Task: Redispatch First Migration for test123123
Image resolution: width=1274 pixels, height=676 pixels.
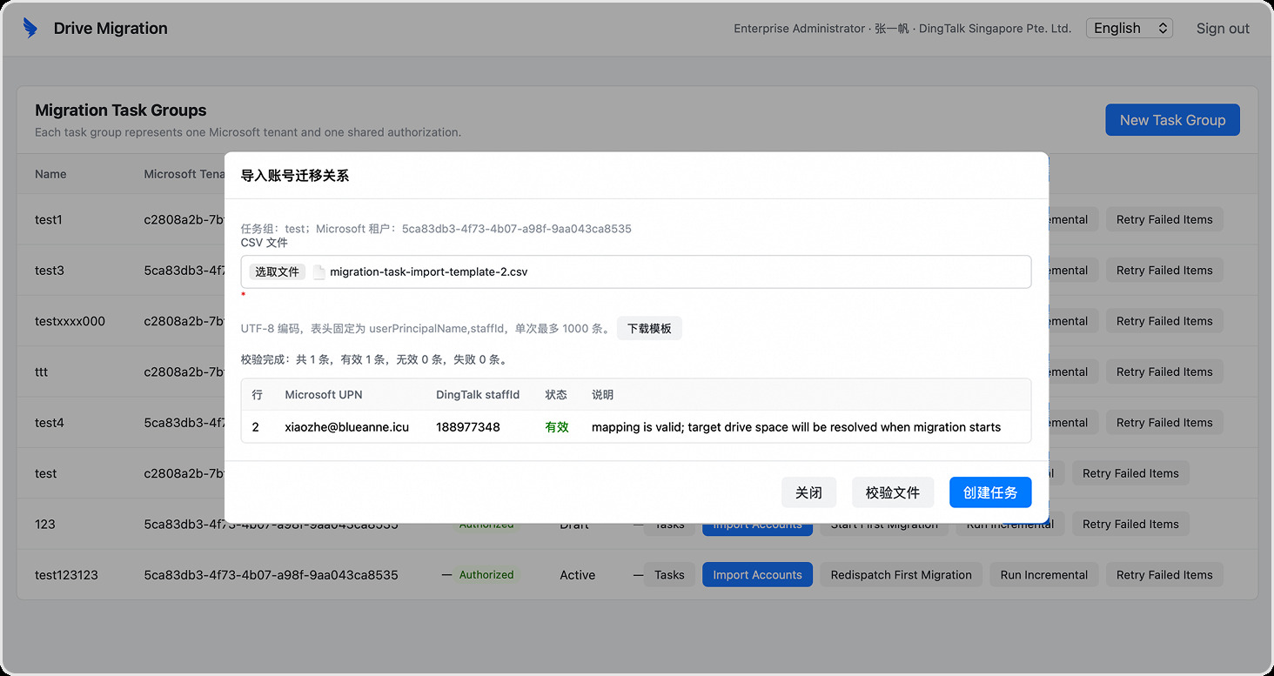Action: click(x=901, y=574)
